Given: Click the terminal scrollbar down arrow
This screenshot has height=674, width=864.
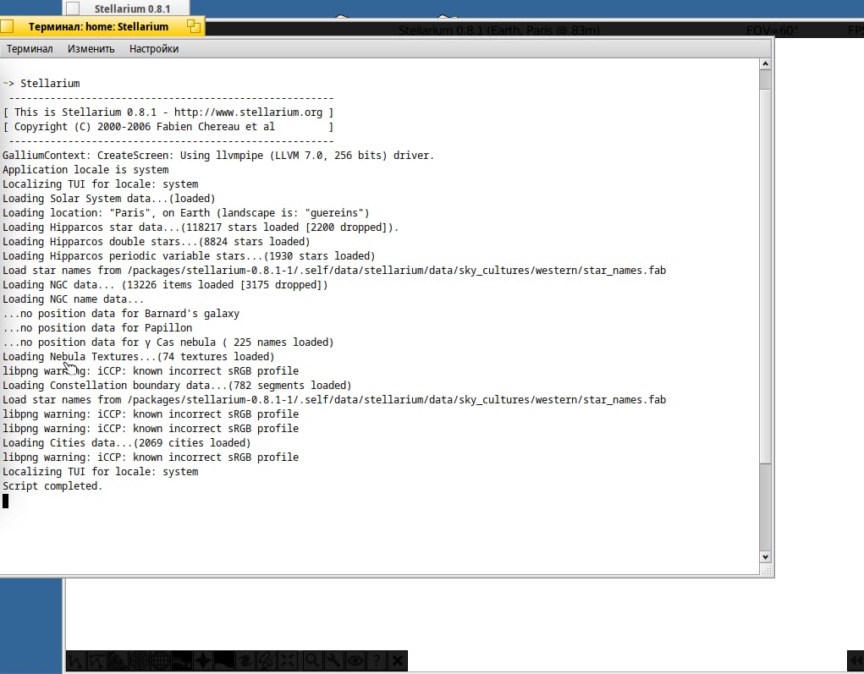Looking at the screenshot, I should click(765, 556).
